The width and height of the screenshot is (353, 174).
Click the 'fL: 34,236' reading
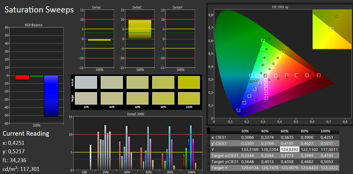pyautogui.click(x=14, y=160)
